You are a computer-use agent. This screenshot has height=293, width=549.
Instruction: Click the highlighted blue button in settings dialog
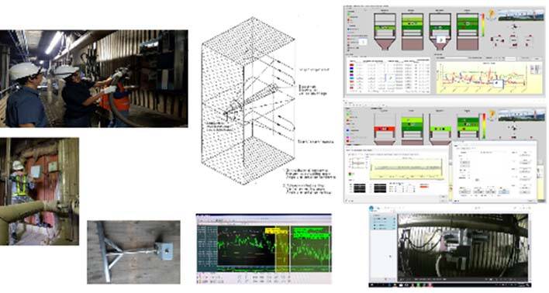(x=503, y=191)
